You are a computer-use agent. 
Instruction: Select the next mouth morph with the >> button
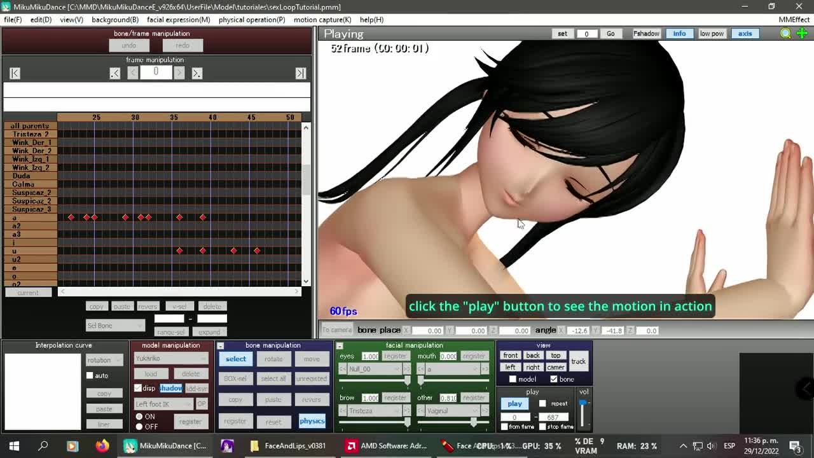485,369
